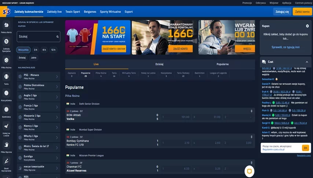Open the floating support chat button
This screenshot has width=313, height=178.
249,171
